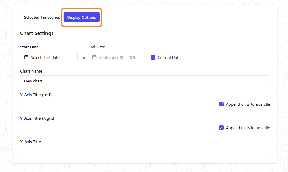
Task: Click the Current Date label text
Action: [169, 57]
